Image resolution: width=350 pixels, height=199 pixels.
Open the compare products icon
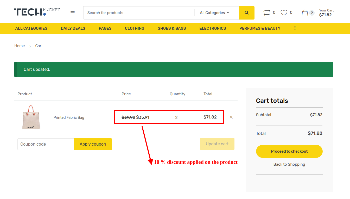267,12
